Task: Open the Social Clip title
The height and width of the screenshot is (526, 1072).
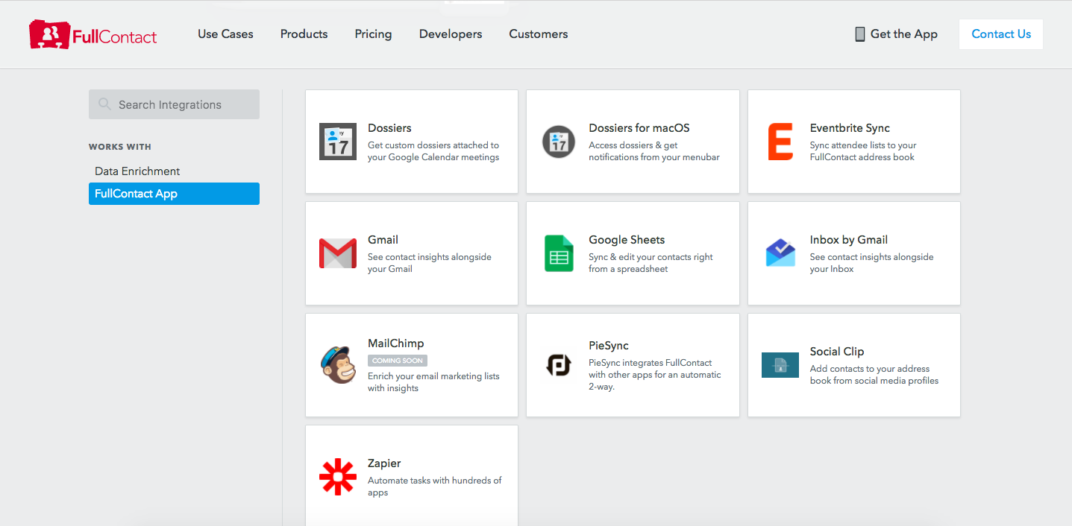Action: 837,352
